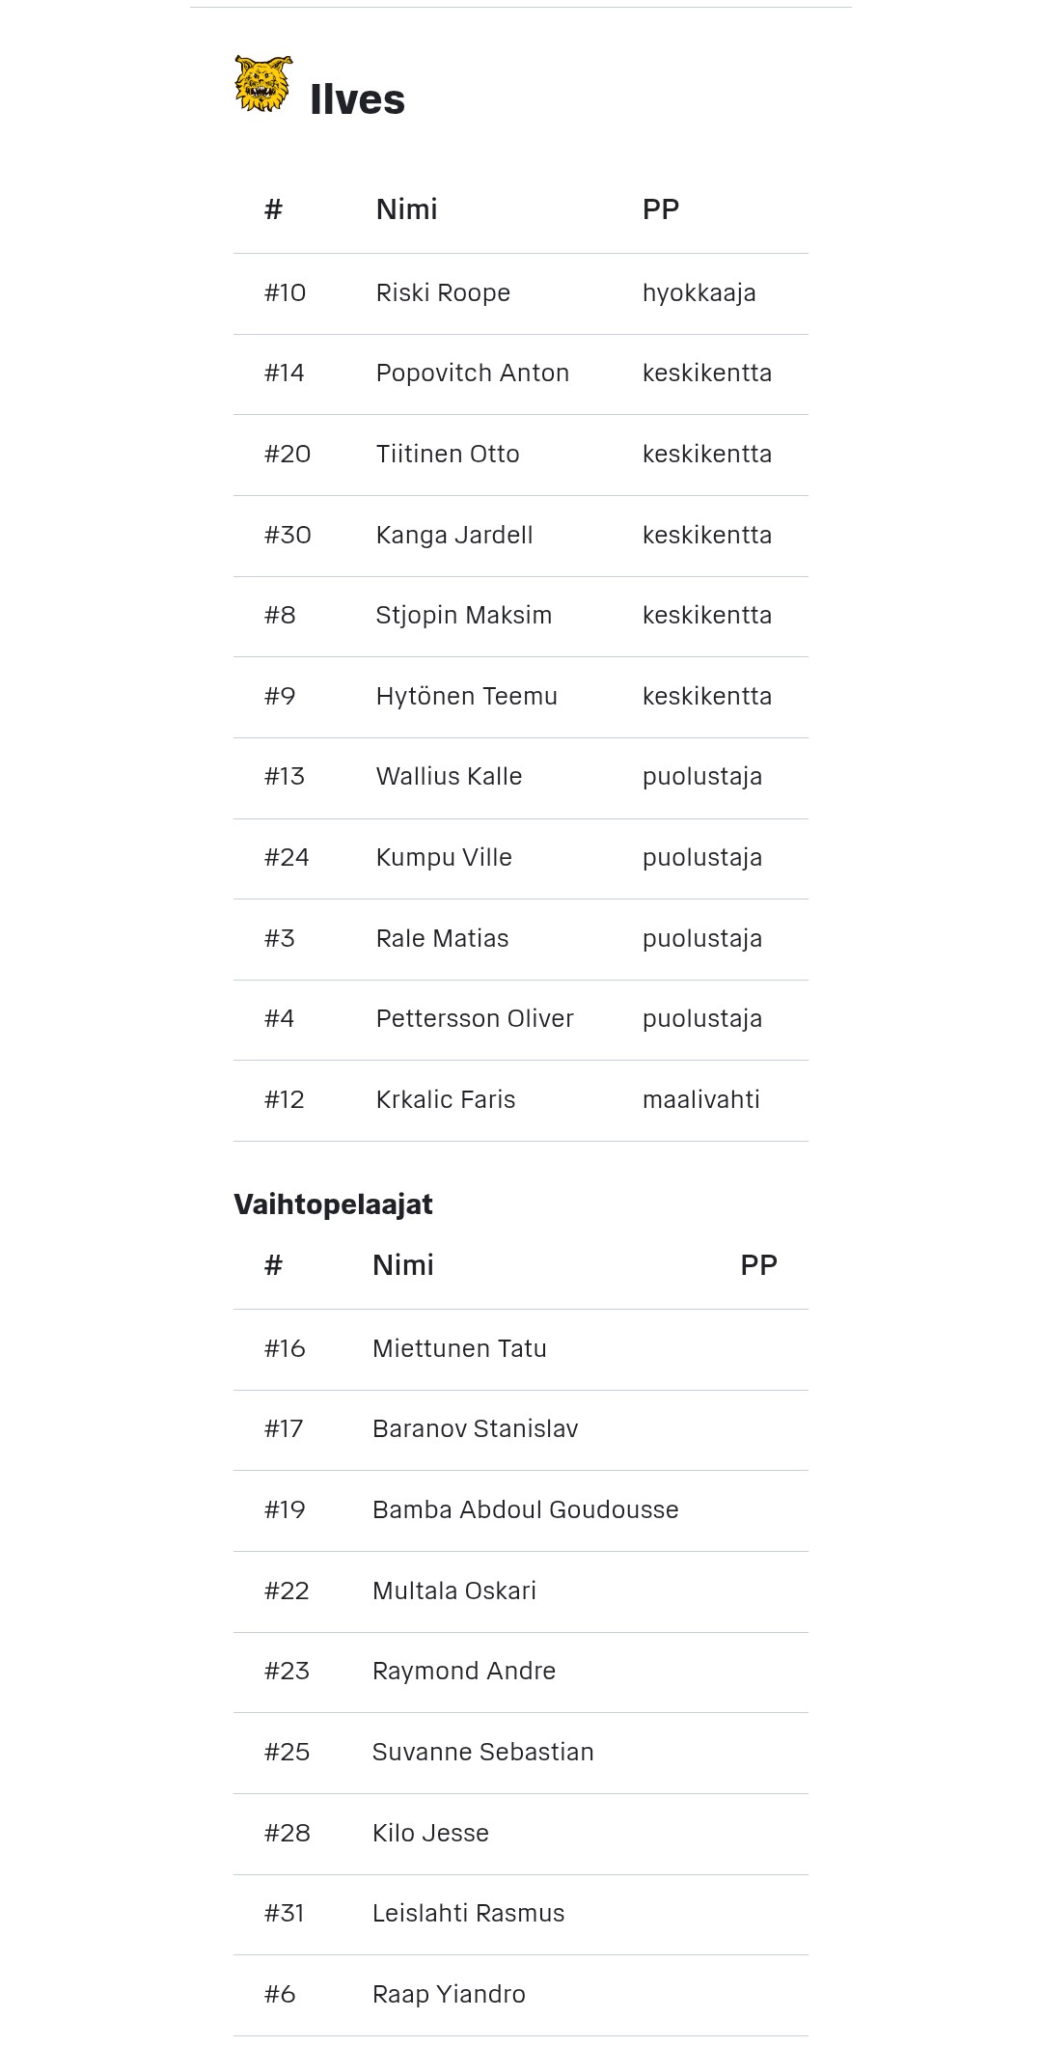Open Pettersson Oliver's row

[475, 1019]
